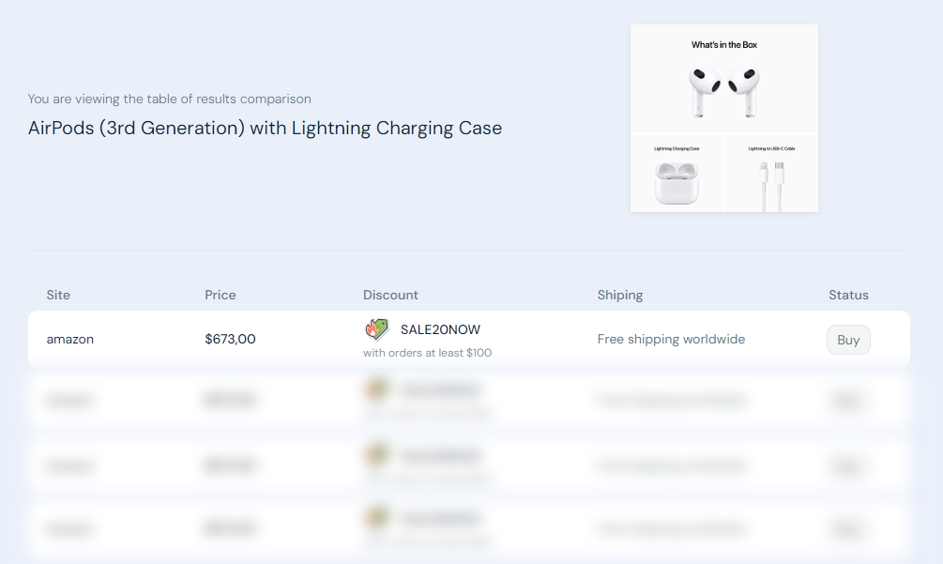Click the Buy button on the amazon row
This screenshot has height=564, width=943.
[x=847, y=339]
